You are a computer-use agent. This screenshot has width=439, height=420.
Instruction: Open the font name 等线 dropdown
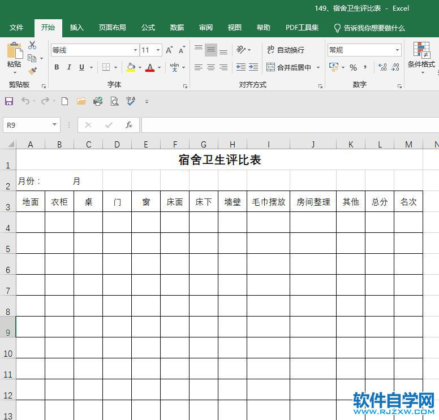135,50
